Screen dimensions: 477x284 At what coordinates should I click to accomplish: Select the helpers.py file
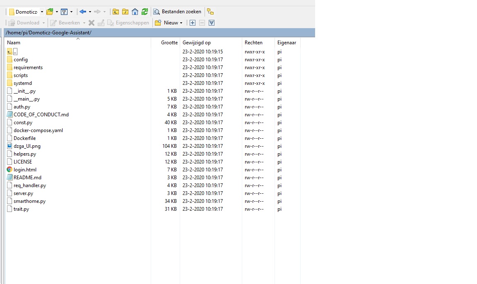25,154
